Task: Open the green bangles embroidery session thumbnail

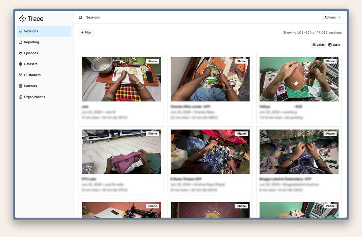Action: [299, 152]
